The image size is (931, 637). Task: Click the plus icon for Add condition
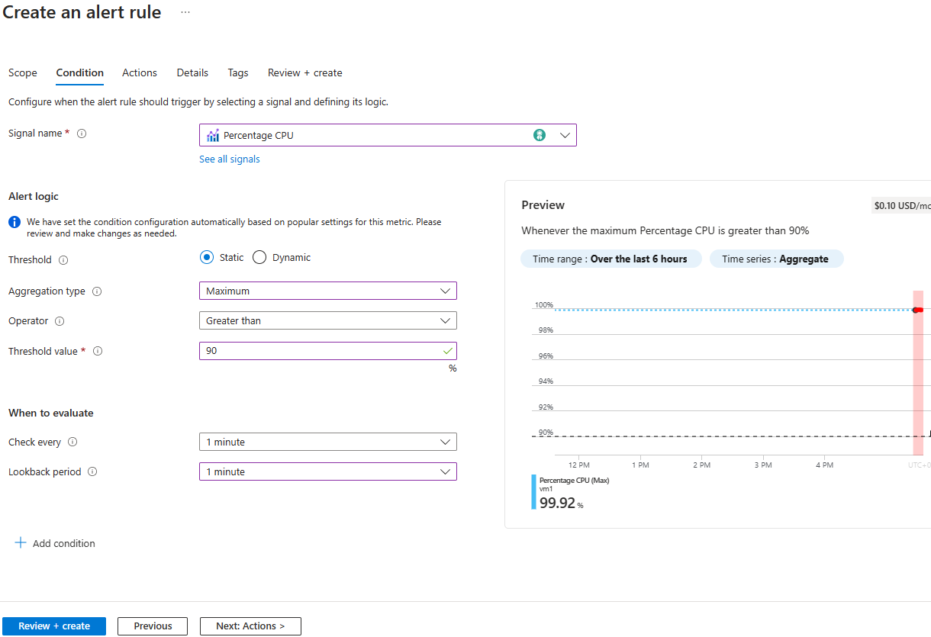(x=21, y=543)
